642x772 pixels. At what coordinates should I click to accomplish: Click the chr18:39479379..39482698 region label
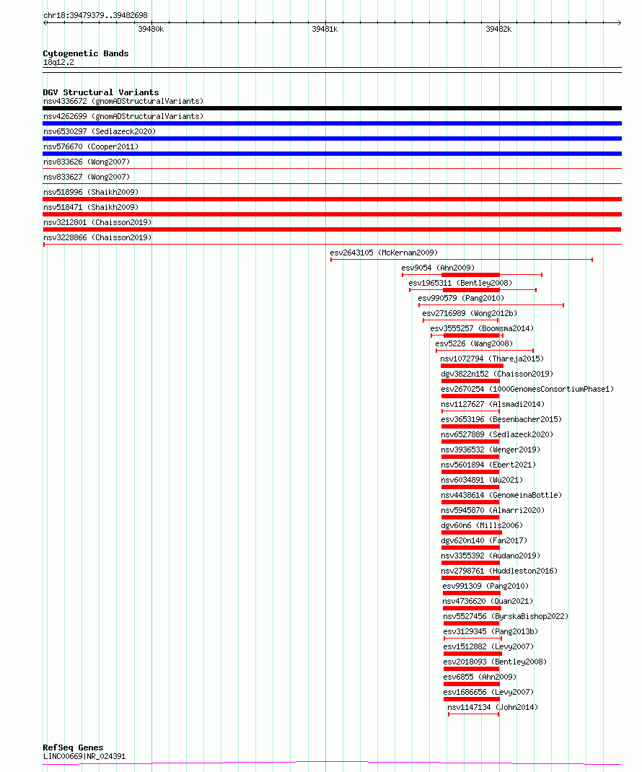95,16
